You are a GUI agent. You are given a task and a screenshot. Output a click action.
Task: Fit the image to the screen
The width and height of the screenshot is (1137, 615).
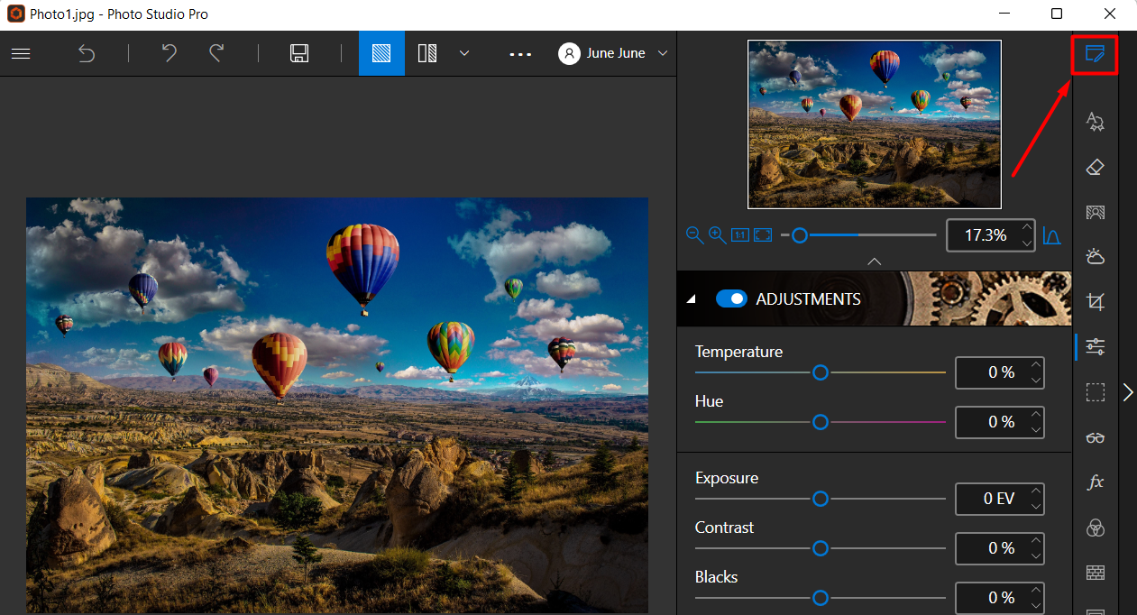pos(763,235)
